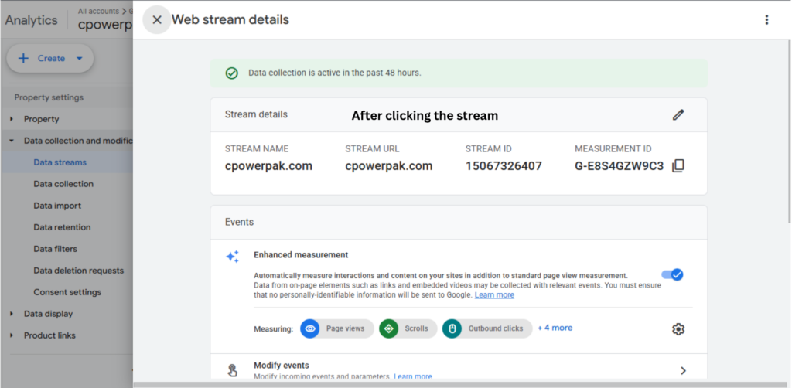This screenshot has width=792, height=388.
Task: Open the Create dropdown arrow
Action: [x=80, y=59]
